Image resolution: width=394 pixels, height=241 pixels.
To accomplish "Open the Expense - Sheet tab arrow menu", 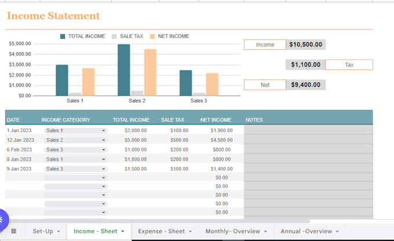I will tap(191, 232).
